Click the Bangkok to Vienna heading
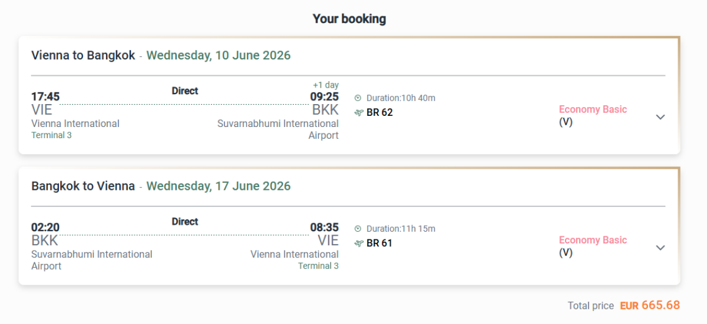This screenshot has height=324, width=707. point(83,186)
